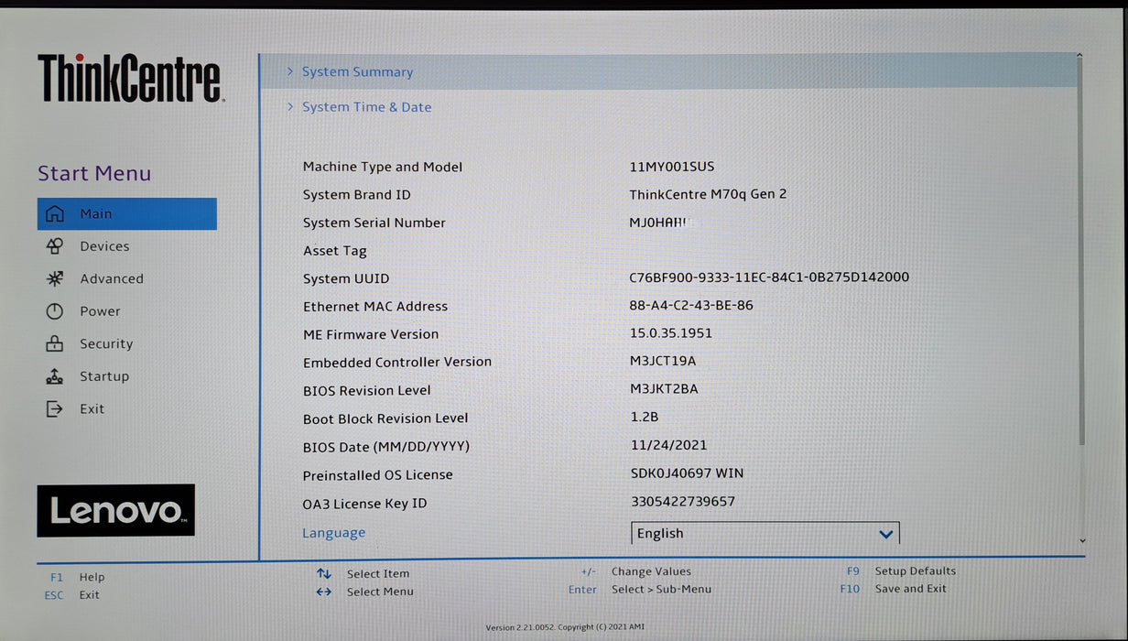Click MAC address 88-A4-C2-43-BE-86
The image size is (1128, 641).
691,305
